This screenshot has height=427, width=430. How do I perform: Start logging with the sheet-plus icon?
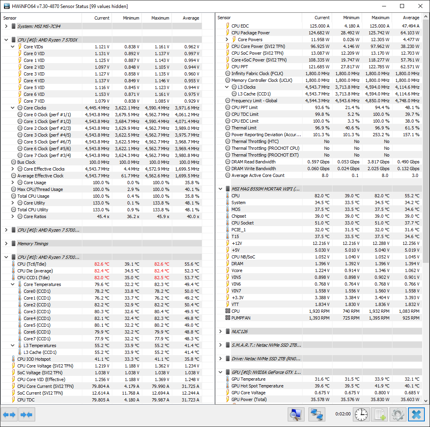[x=380, y=414]
